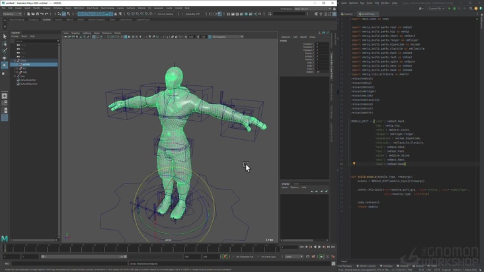Click the Undo icon in Maya status line
This screenshot has width=484, height=272.
click(42, 14)
